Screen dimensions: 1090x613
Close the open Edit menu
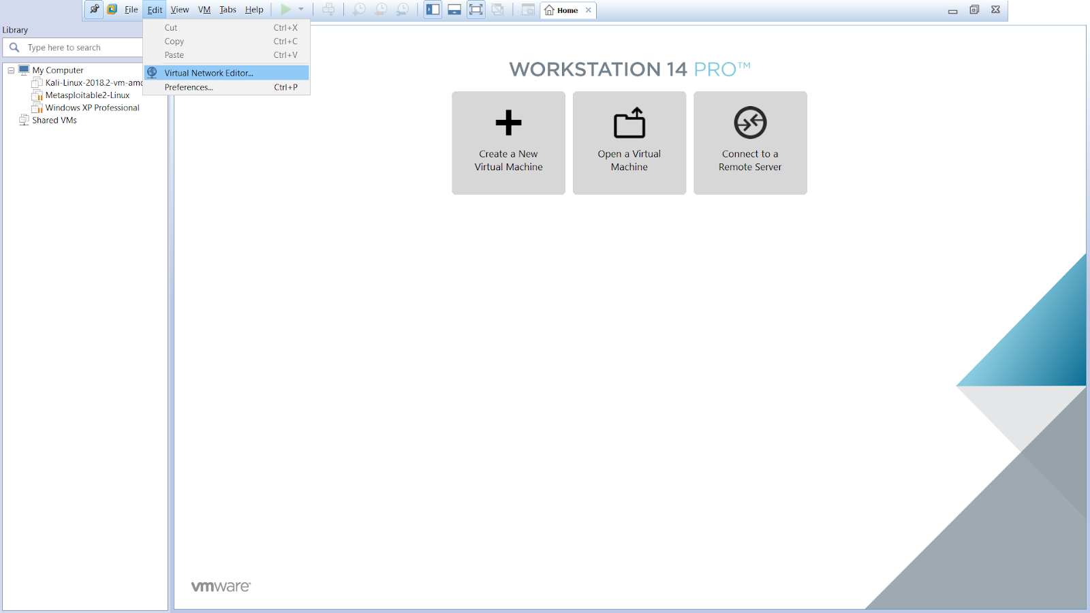pos(155,10)
